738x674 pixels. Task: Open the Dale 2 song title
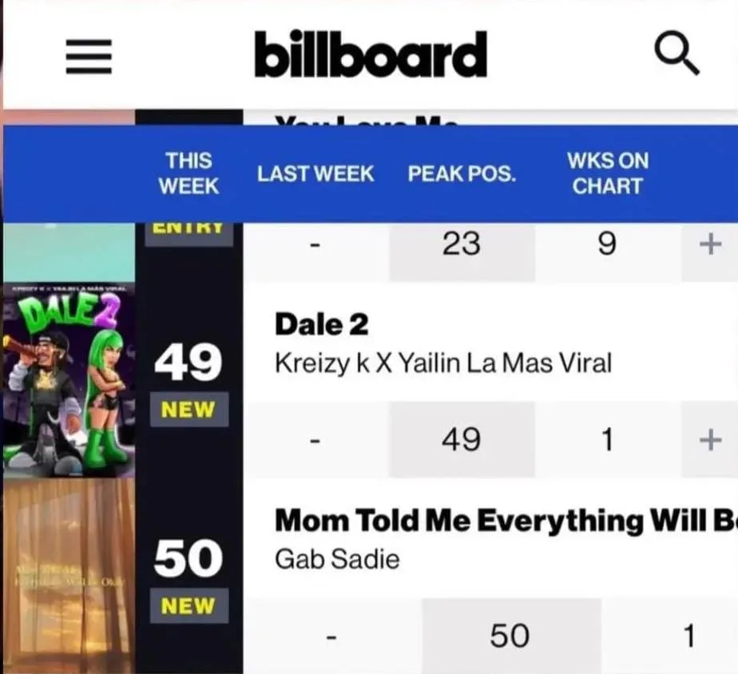tap(321, 325)
